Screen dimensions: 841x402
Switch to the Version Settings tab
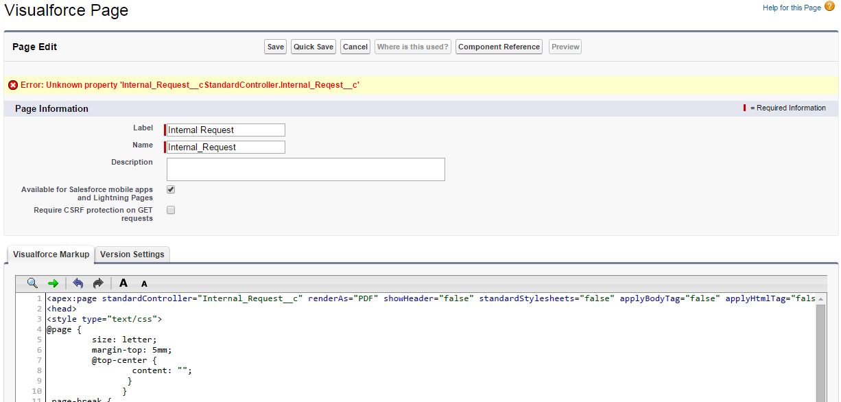(132, 255)
